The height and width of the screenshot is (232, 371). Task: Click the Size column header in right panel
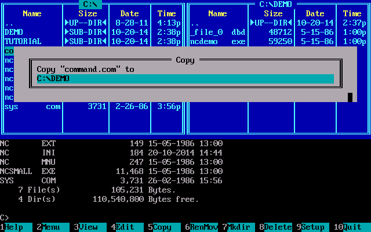(x=273, y=13)
